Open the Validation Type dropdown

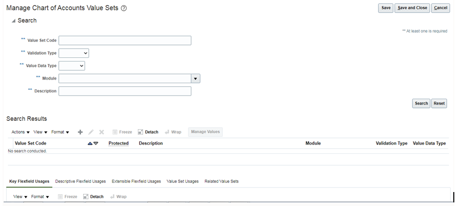[74, 53]
